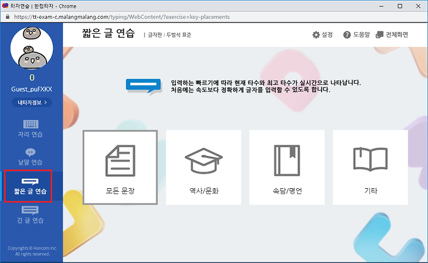Open 도움말 help question mark
Image resolution: width=428 pixels, height=263 pixels.
[357, 34]
